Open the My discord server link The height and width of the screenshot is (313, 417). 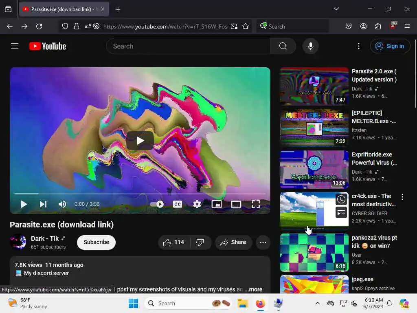pyautogui.click(x=46, y=273)
